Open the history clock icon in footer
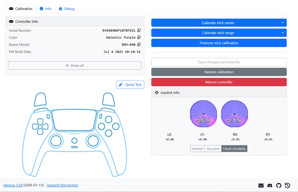The height and width of the screenshot is (192, 298). (x=287, y=185)
